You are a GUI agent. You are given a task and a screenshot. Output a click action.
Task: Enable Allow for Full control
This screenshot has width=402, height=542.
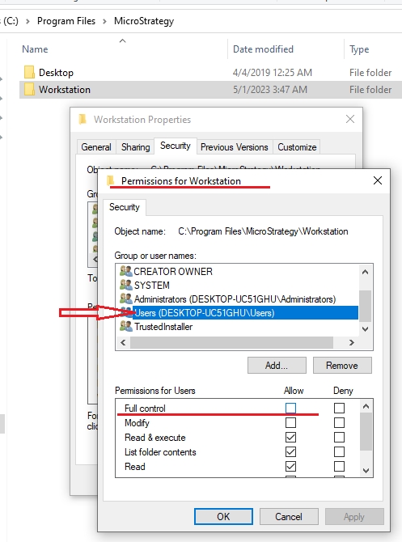pos(290,409)
